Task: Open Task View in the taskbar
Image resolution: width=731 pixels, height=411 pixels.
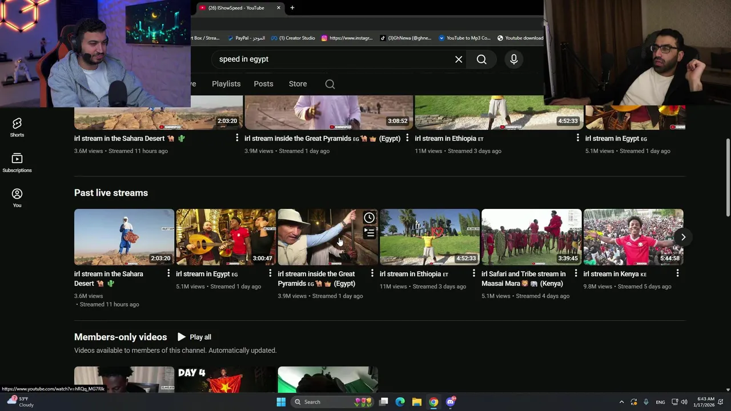Action: [x=384, y=402]
